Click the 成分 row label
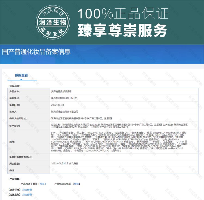 (x=12, y=141)
